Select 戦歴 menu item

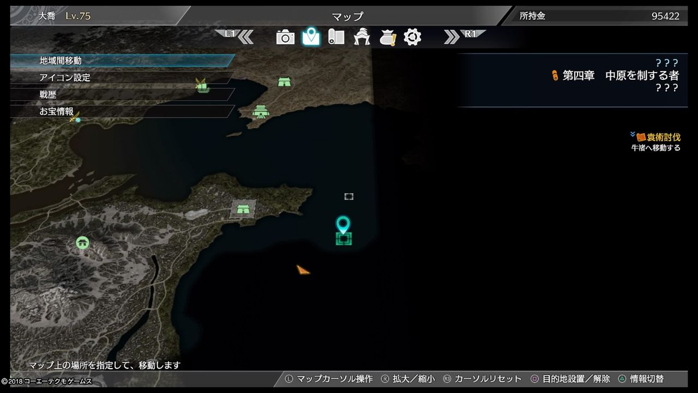tap(123, 94)
